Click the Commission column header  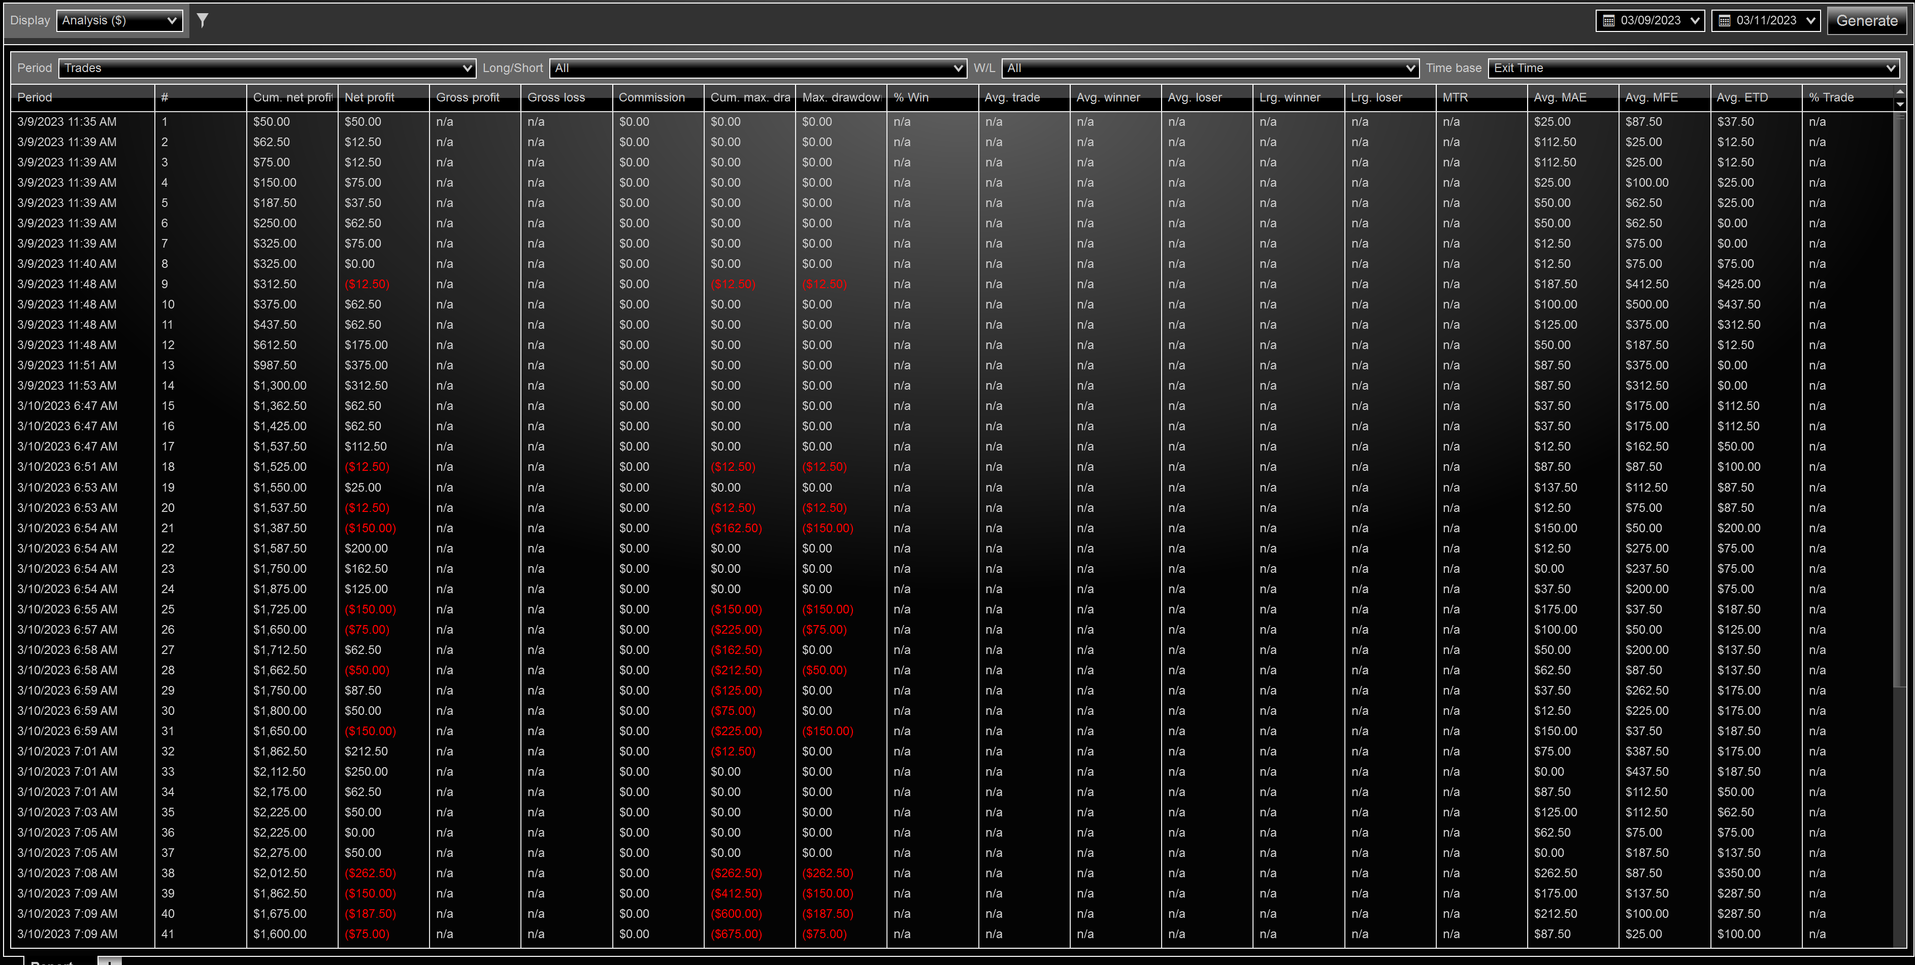[658, 97]
